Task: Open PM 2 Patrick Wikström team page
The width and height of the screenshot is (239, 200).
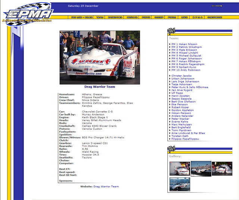Action: point(187,47)
